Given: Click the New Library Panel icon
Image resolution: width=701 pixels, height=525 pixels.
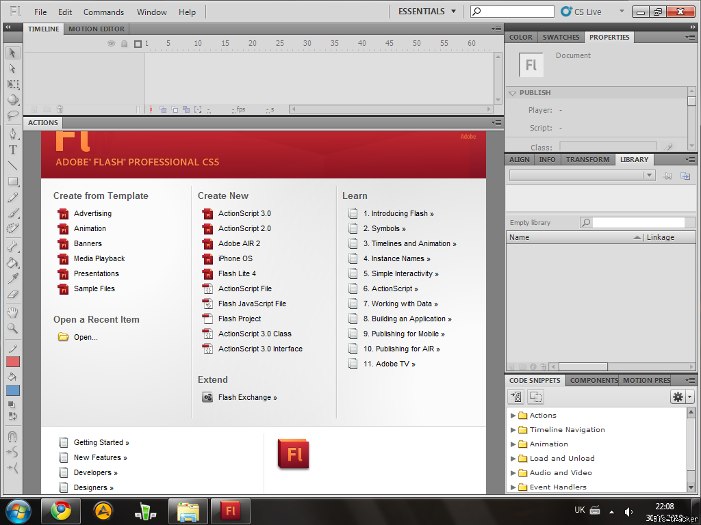Looking at the screenshot, I should (685, 176).
